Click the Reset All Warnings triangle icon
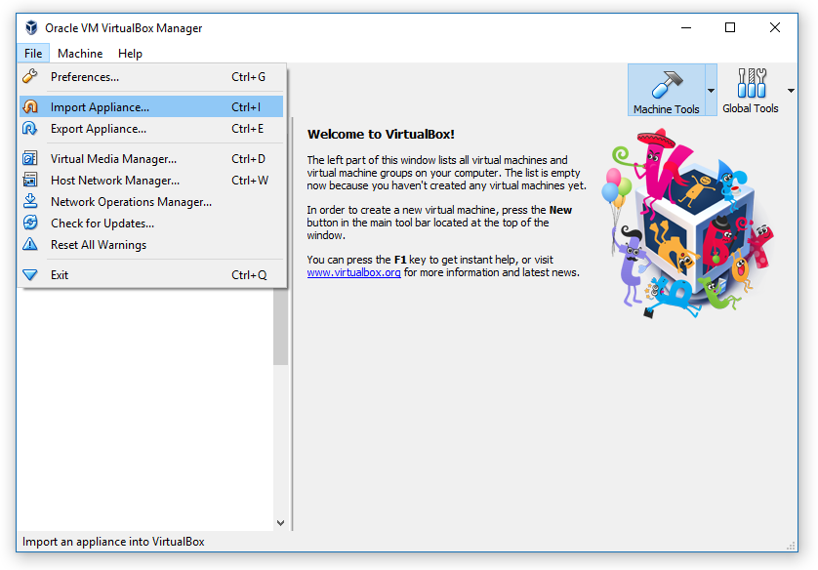 point(30,245)
